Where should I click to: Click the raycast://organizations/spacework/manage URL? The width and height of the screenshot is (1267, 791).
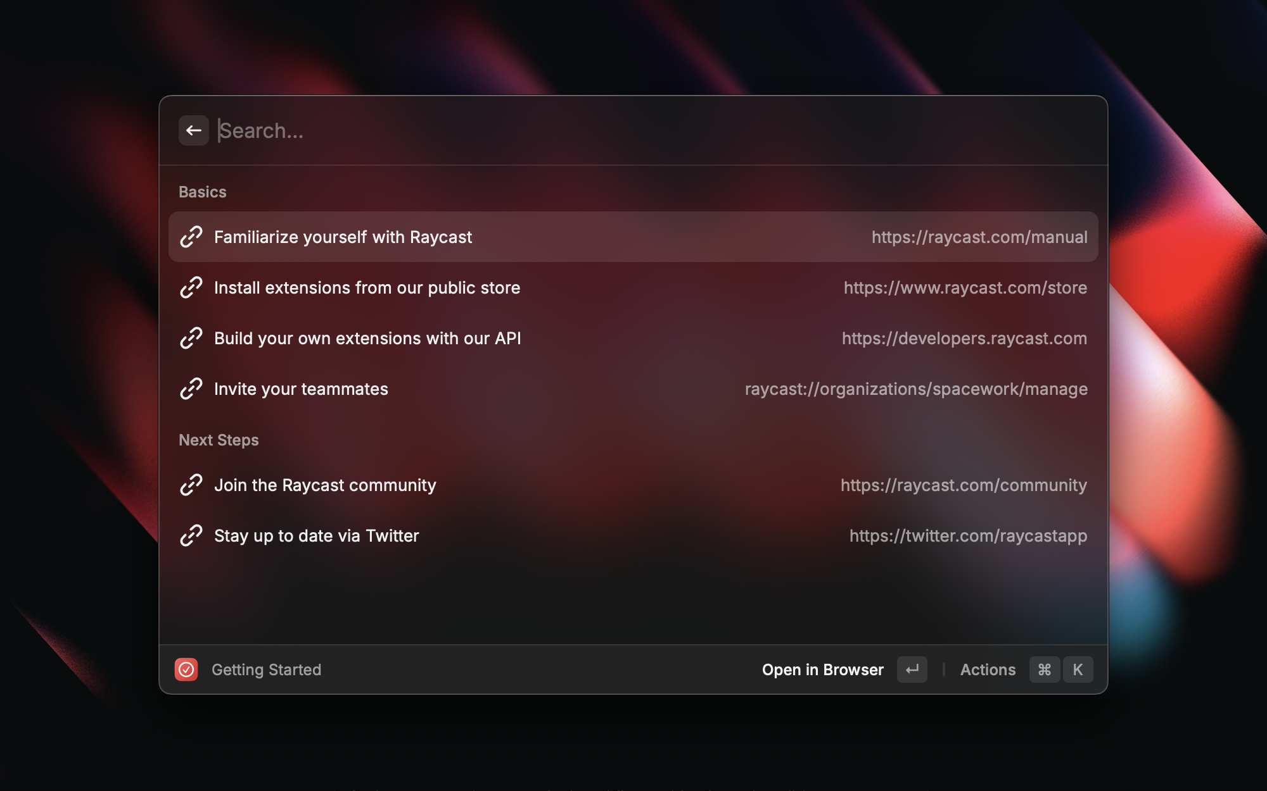coord(916,389)
